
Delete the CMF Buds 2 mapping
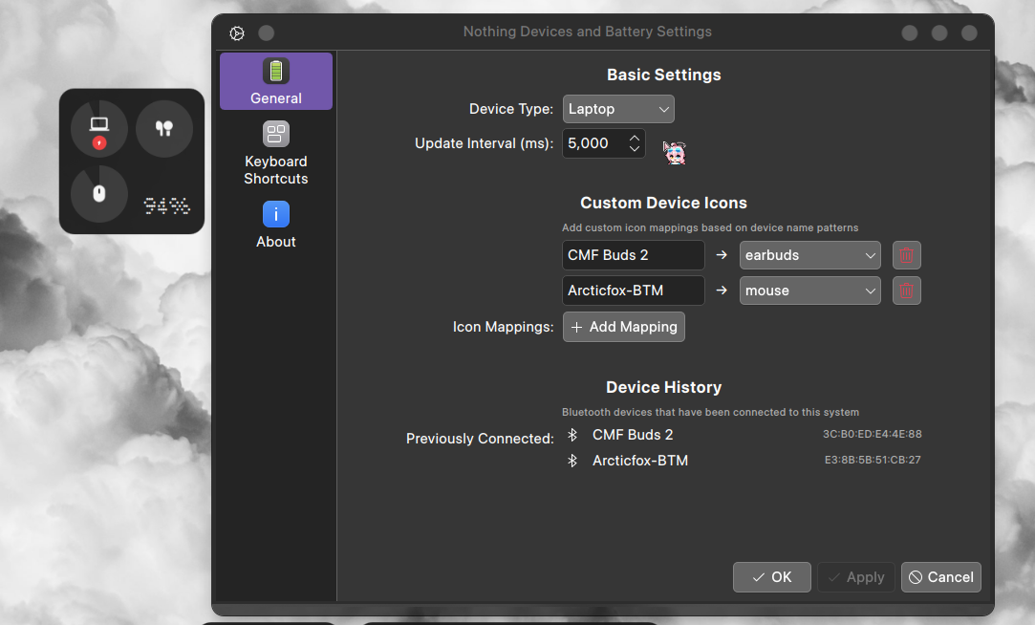point(906,255)
